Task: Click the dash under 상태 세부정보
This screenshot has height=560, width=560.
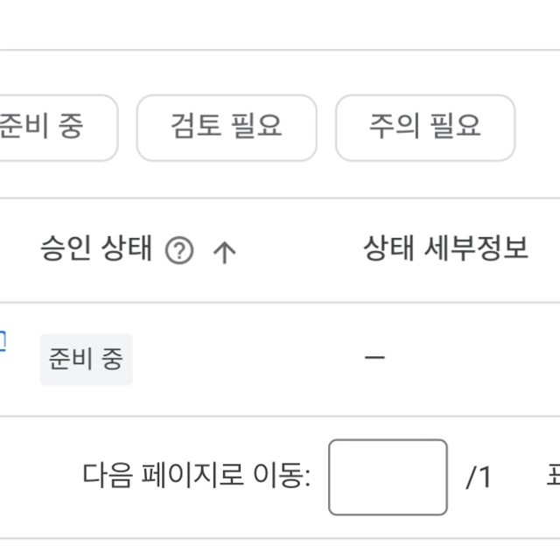Action: pyautogui.click(x=374, y=357)
